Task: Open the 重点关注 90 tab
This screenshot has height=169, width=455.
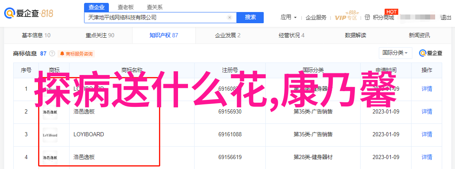Action: (100, 36)
